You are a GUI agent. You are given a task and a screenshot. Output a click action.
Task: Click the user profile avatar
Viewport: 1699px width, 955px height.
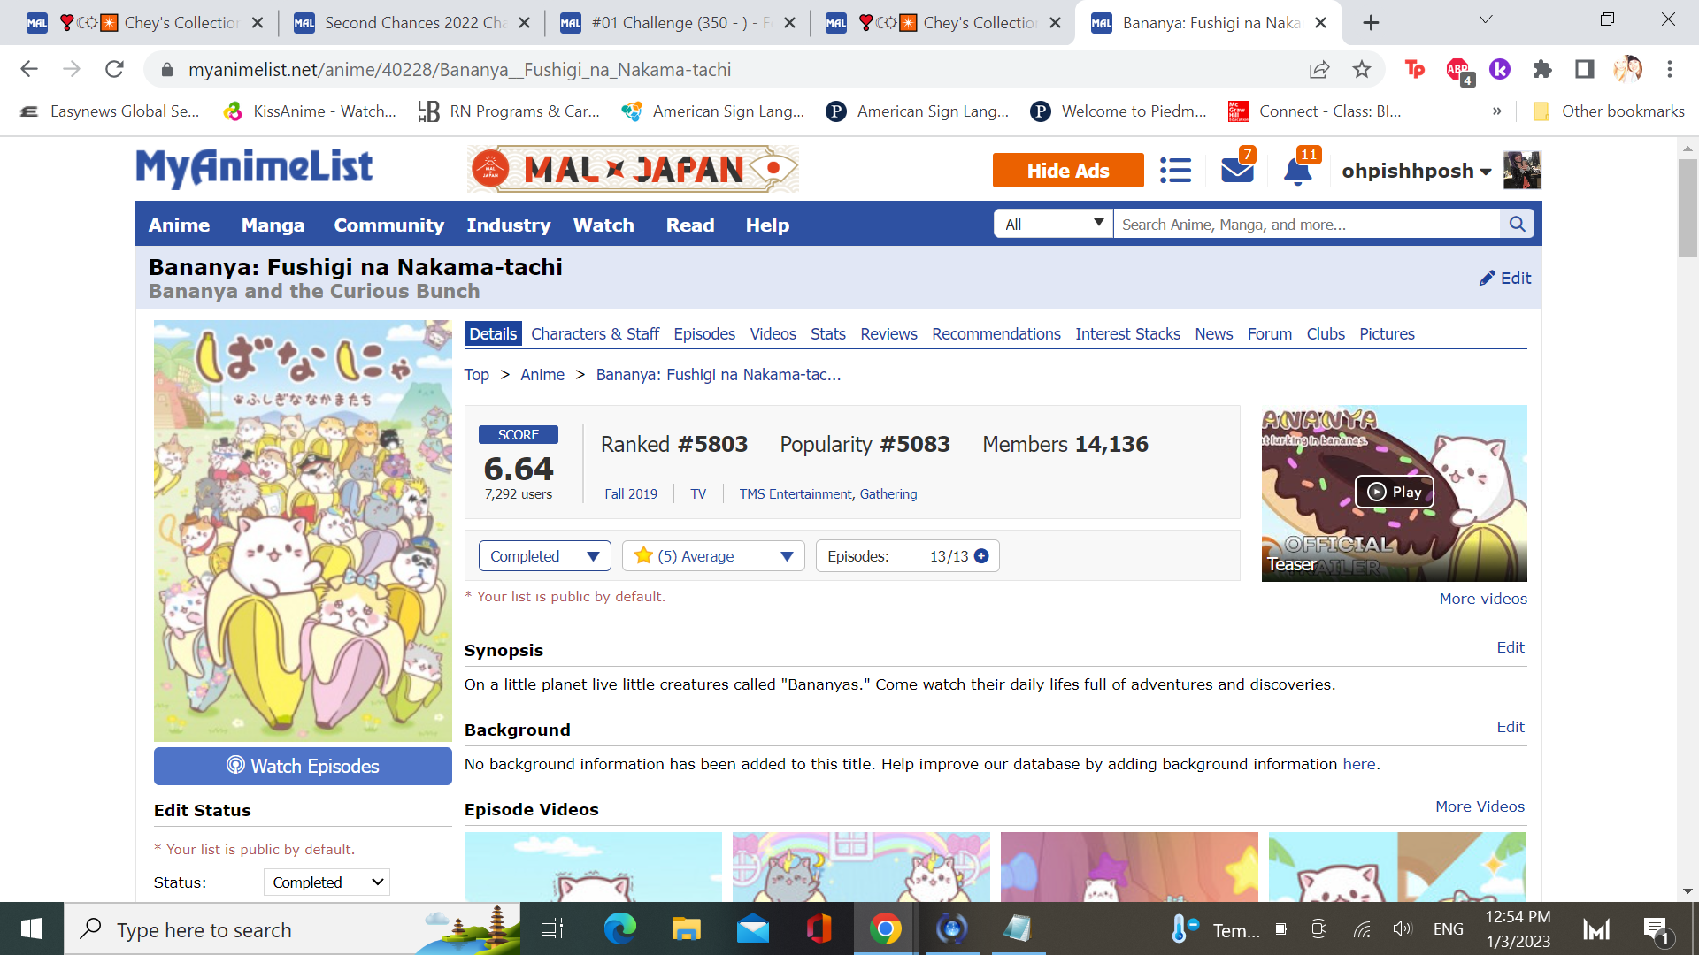click(1522, 170)
